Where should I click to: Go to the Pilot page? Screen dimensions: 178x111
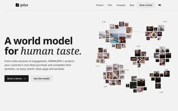click(110, 5)
